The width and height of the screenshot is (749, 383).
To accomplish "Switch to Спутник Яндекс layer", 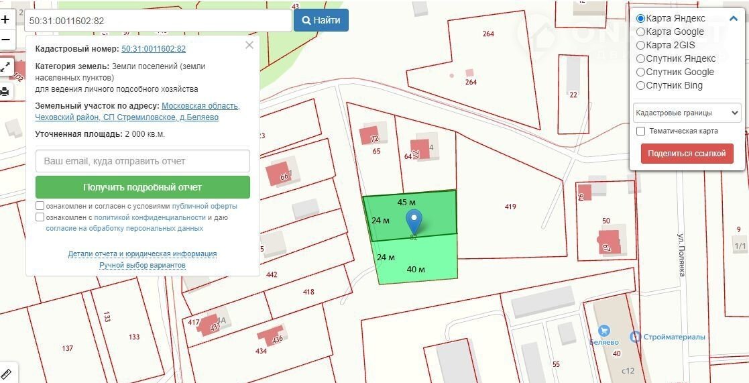I will pyautogui.click(x=640, y=58).
